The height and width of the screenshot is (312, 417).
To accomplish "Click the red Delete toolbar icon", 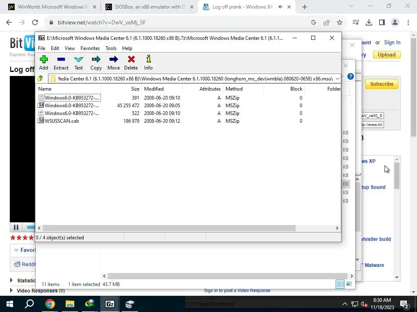I will pos(131,63).
